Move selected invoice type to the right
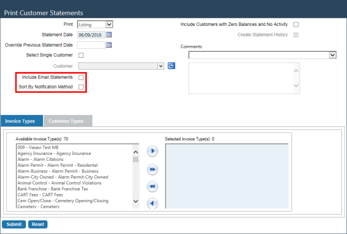Viewport: 347px width, 234px height. click(x=152, y=151)
